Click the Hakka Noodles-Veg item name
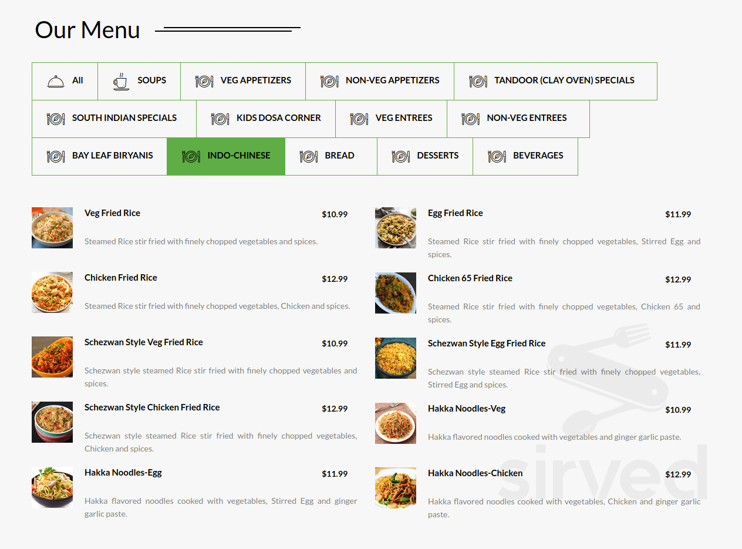The height and width of the screenshot is (549, 742). pyautogui.click(x=466, y=408)
